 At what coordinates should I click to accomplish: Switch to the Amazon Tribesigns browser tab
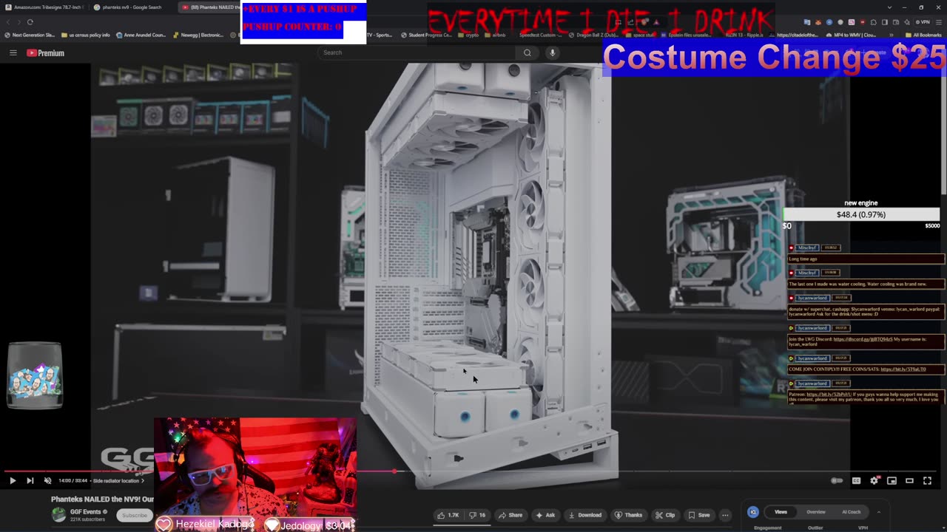(46, 7)
